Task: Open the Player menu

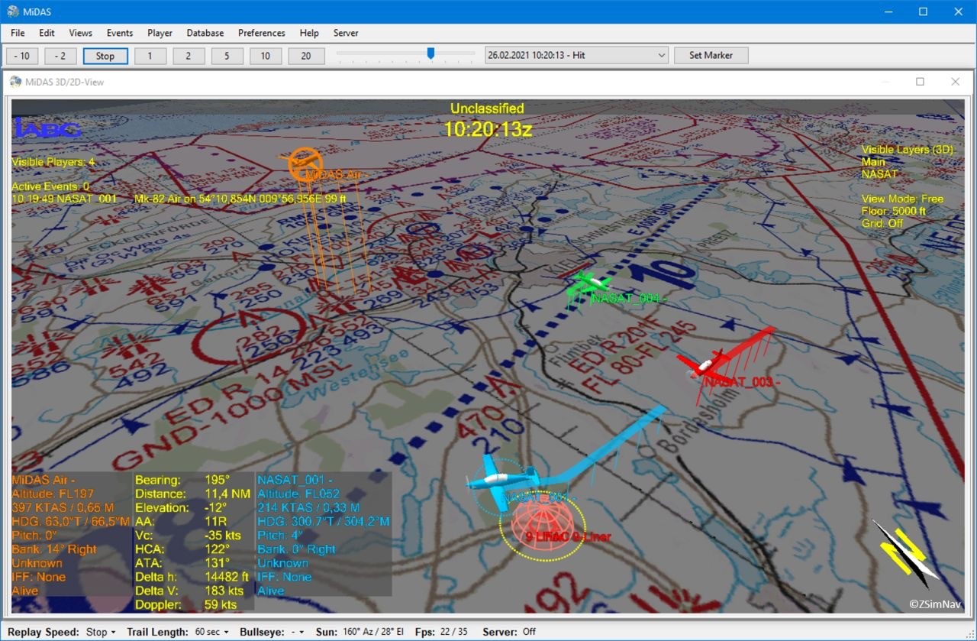Action: pos(160,33)
